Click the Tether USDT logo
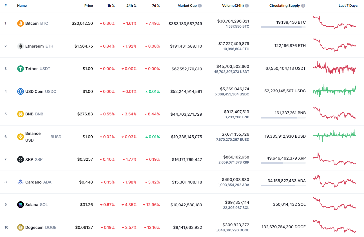 [x=20, y=69]
